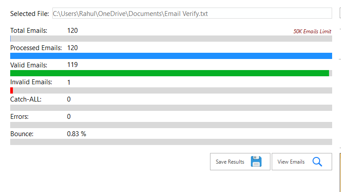This screenshot has width=341, height=192.
Task: Click the blue Processed Emails progress bar
Action: (x=171, y=56)
